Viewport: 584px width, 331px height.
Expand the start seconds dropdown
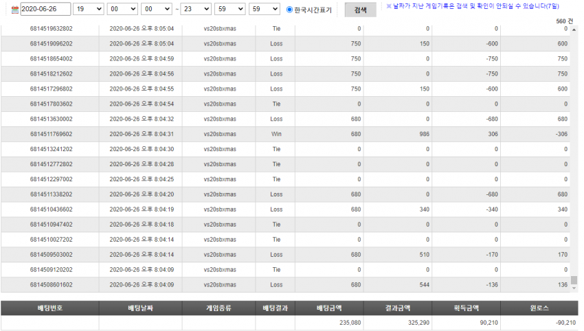[x=157, y=9]
